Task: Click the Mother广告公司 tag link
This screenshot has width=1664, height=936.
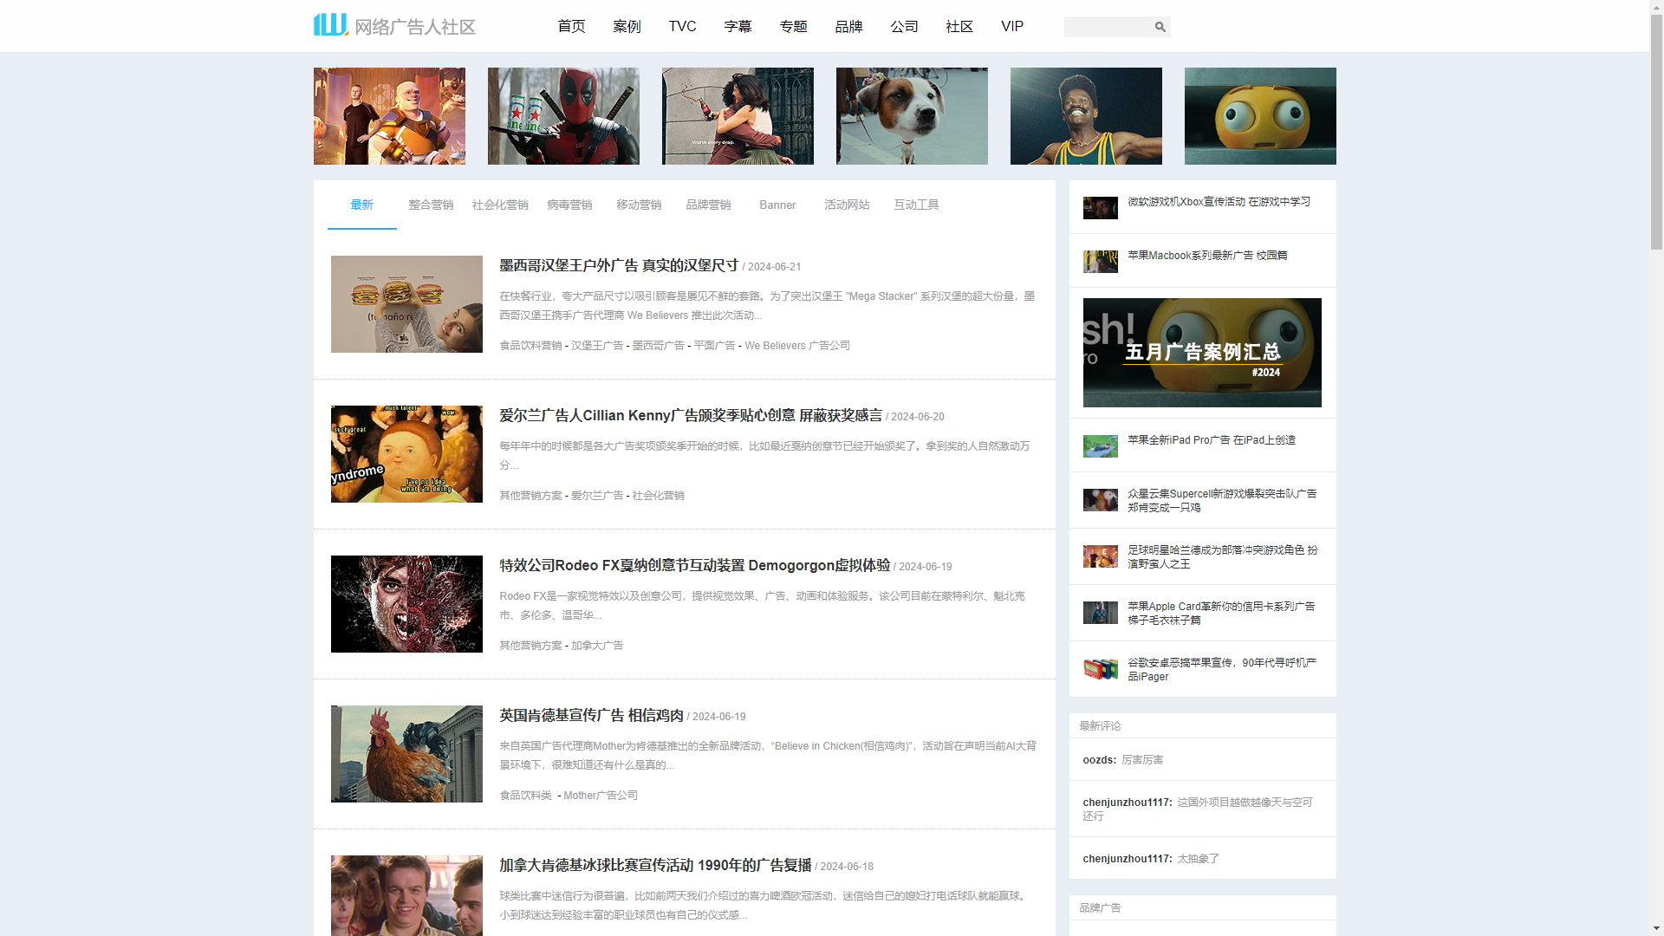Action: pyautogui.click(x=601, y=796)
